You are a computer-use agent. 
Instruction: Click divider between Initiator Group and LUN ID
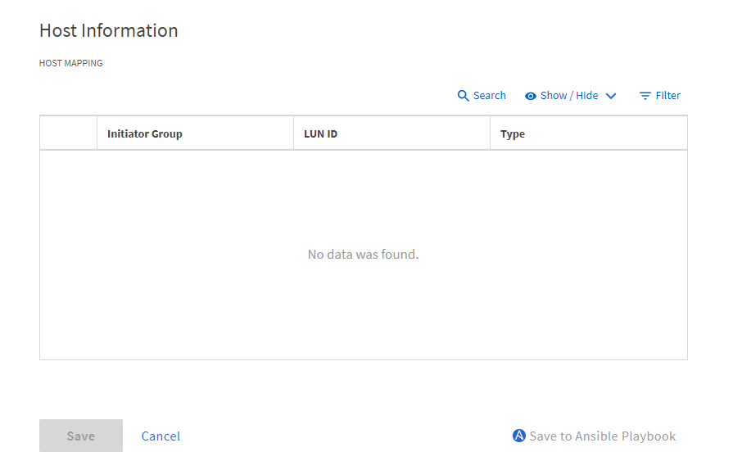coord(293,133)
